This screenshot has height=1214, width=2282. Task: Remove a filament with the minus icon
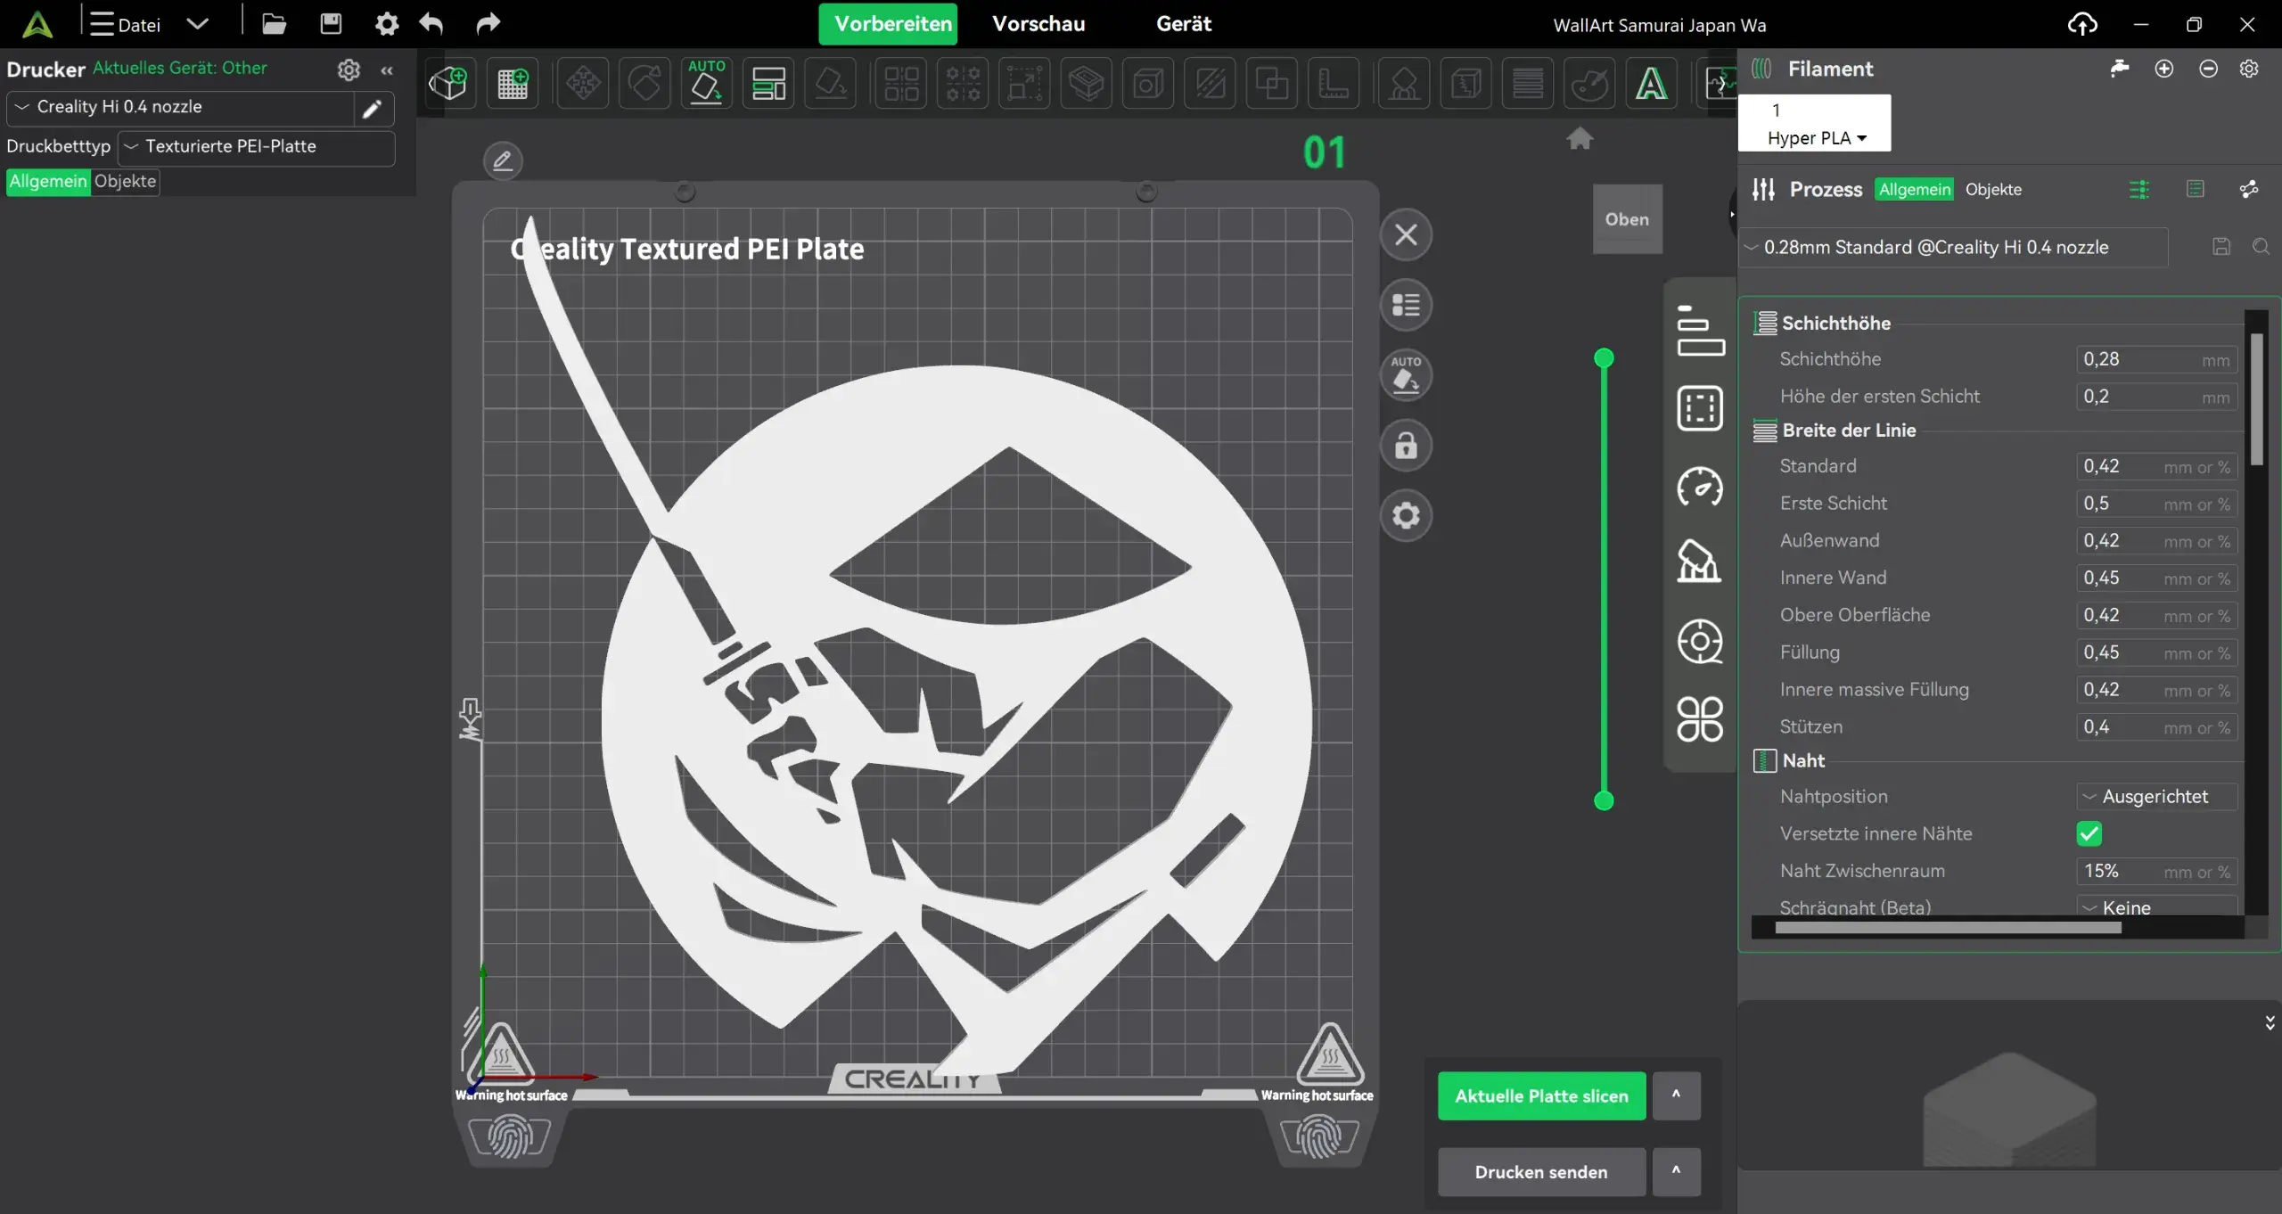2208,69
